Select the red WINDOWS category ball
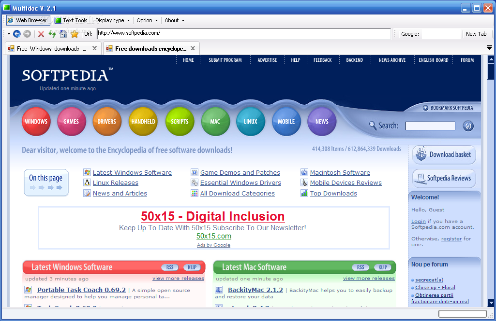This screenshot has height=321, width=496. pos(36,122)
